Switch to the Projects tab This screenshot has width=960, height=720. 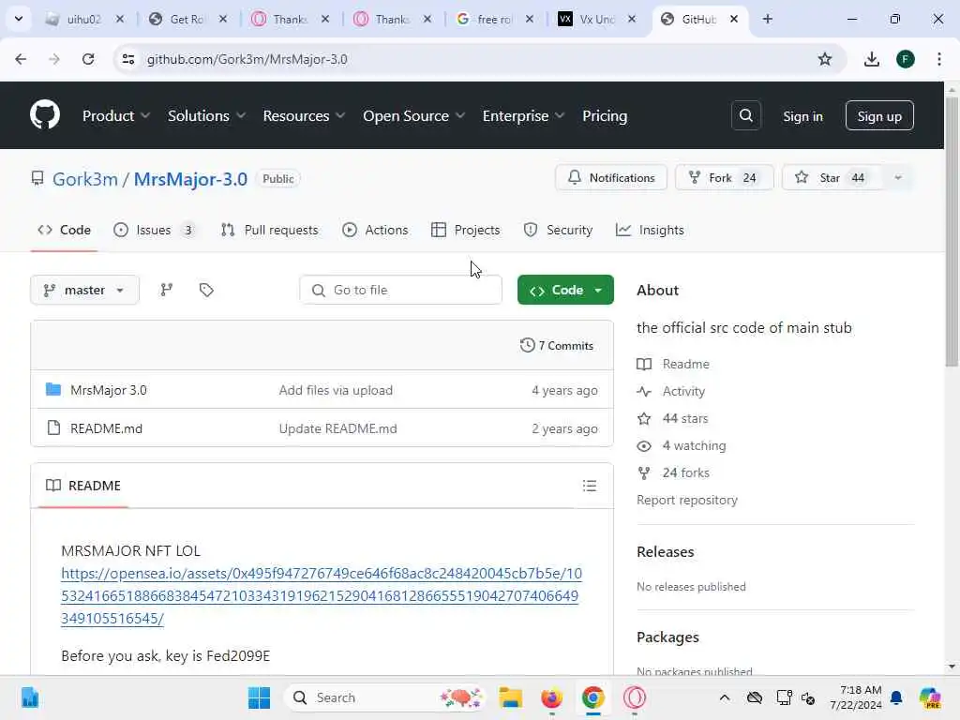pos(465,230)
